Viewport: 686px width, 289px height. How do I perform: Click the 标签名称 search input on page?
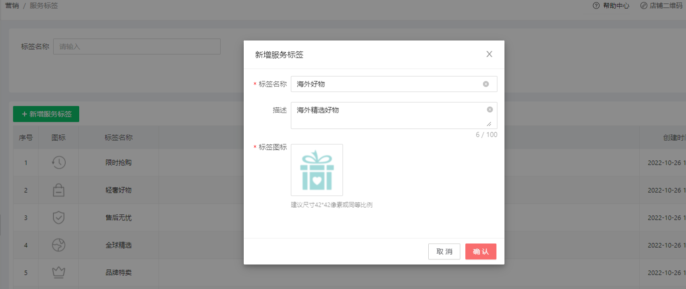pos(136,46)
